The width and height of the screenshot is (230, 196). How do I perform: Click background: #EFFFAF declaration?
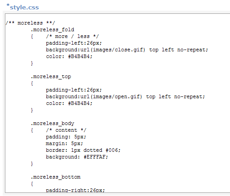coord(77,157)
